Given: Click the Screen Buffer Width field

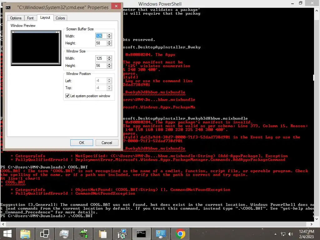Looking at the screenshot, I should (101, 36).
